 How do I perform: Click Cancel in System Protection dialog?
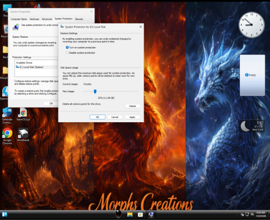(x=115, y=117)
